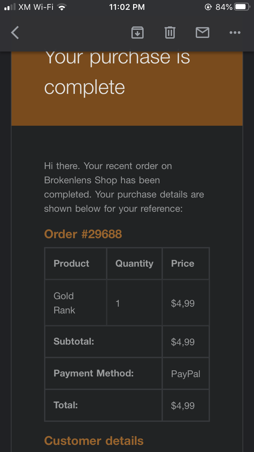This screenshot has width=254, height=452.
Task: Delete the email using the trash icon
Action: (x=170, y=33)
